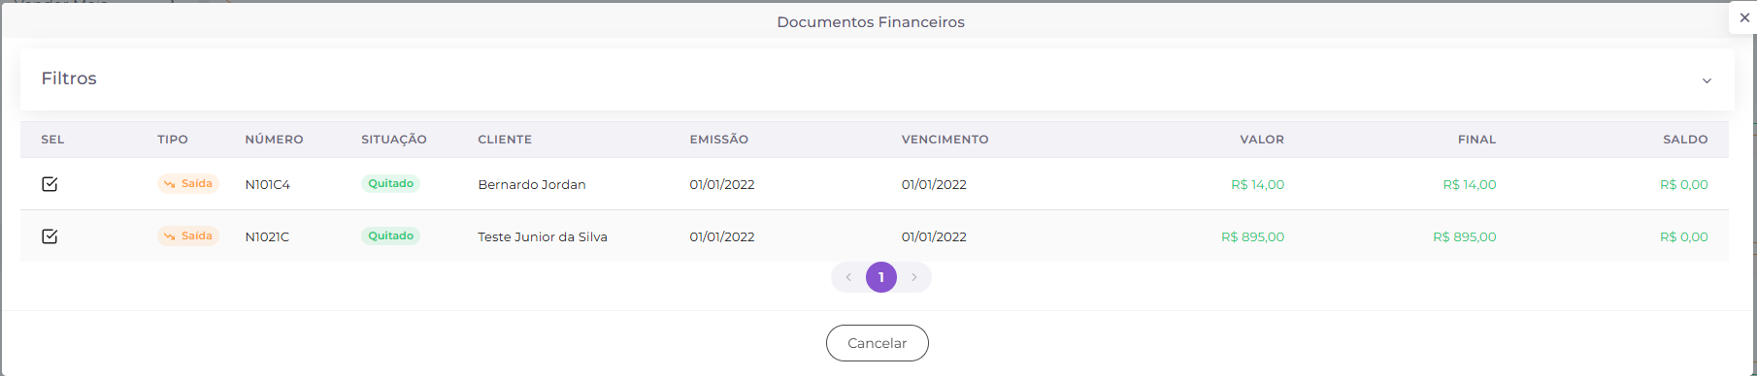Sort by VENCIMENTO column header

(945, 140)
